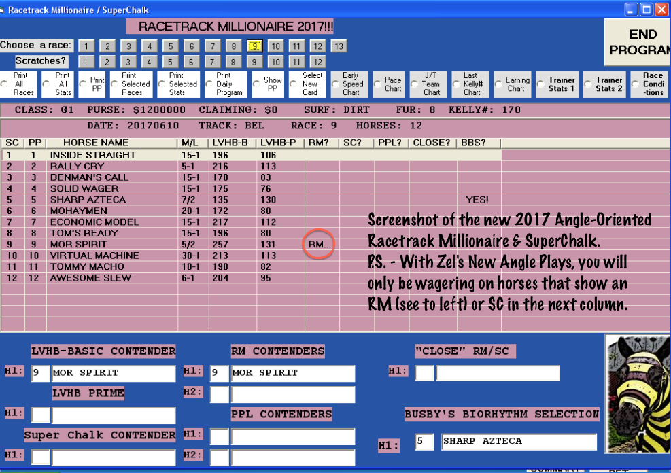Click the LVHB-B column header
Screen dimensions: 671x473
click(233, 143)
